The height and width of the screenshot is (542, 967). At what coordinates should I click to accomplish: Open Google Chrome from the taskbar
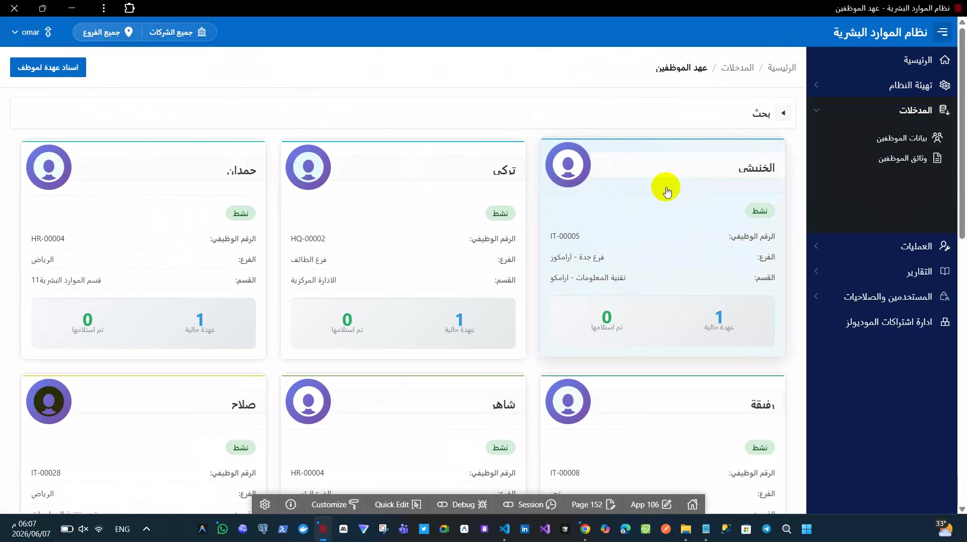(585, 529)
